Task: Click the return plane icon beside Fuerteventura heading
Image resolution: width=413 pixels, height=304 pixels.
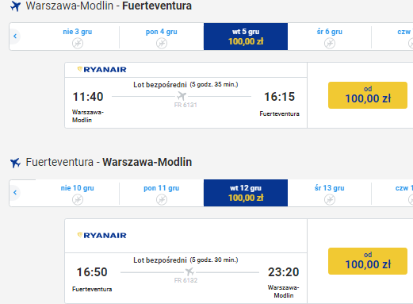Action: 15,163
